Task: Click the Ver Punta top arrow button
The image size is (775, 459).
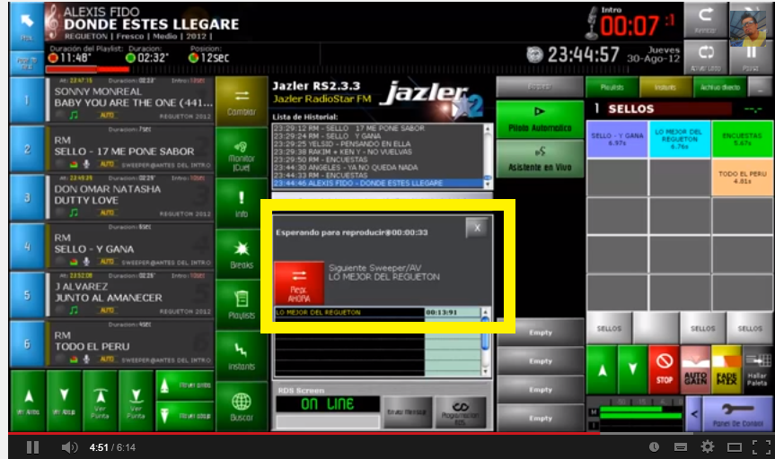Action: coord(101,401)
